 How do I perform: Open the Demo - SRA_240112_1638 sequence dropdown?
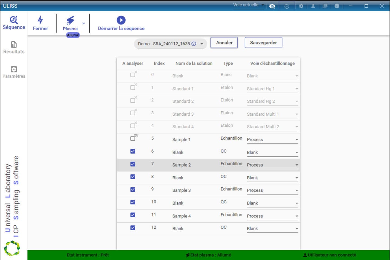point(201,44)
